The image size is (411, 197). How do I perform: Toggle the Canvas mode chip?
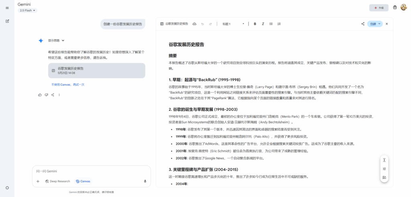(83, 181)
